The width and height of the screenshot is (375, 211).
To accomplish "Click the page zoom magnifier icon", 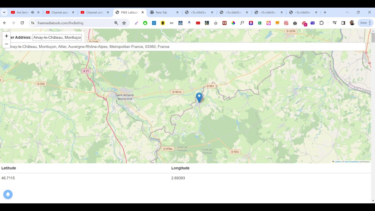I will (x=116, y=23).
